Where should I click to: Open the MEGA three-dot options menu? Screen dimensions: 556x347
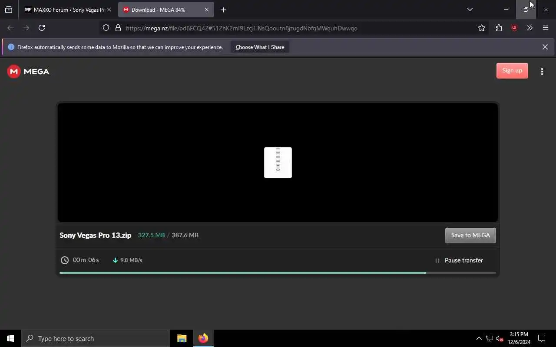pyautogui.click(x=542, y=72)
